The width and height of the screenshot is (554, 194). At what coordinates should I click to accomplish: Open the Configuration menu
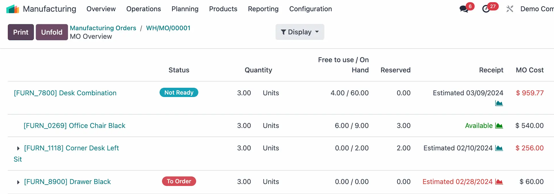point(310,9)
